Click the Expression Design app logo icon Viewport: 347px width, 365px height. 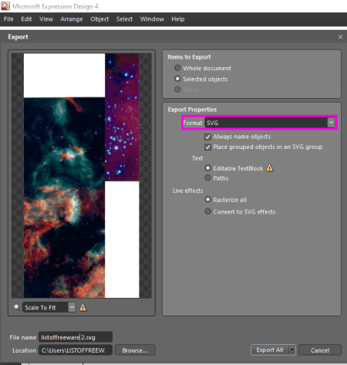(5, 6)
